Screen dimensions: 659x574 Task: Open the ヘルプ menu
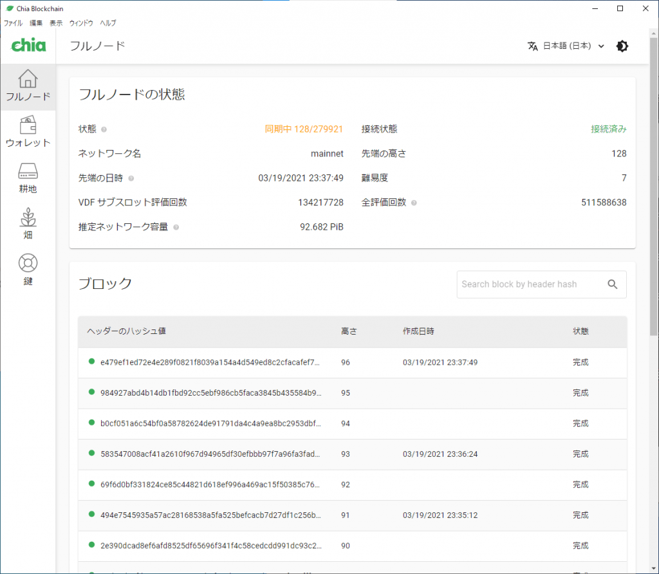click(108, 23)
